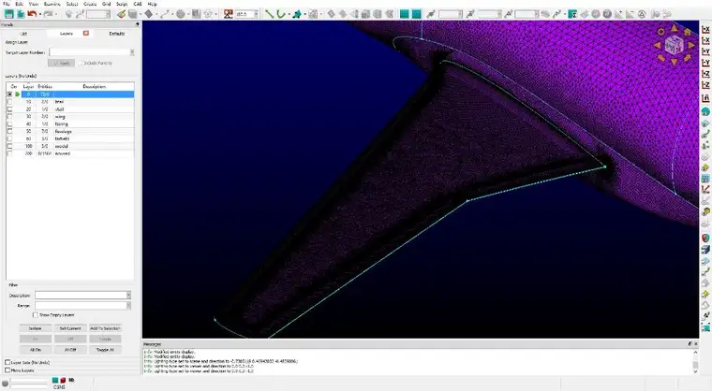Click the Description column header in layers table

click(95, 86)
